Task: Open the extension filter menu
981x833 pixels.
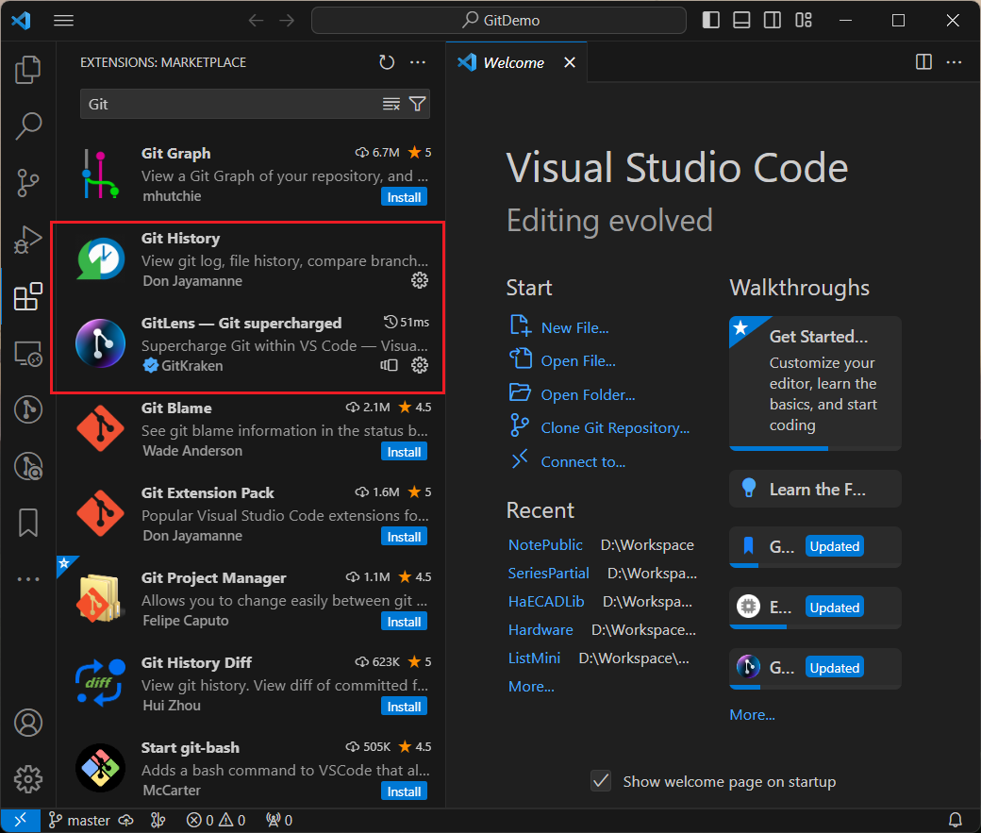Action: 417,104
